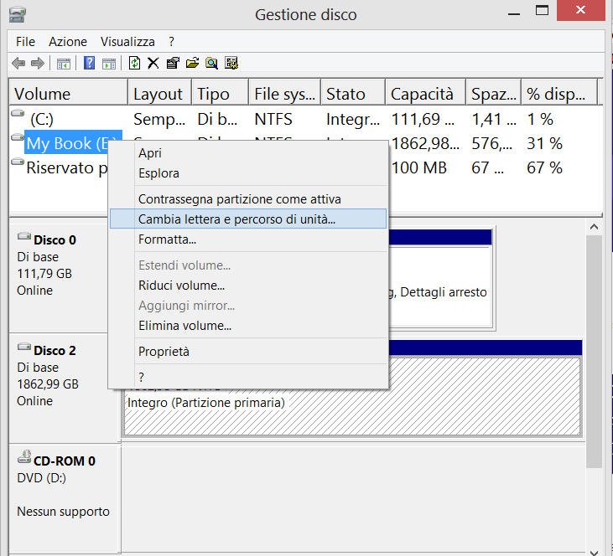Open Help with the blue question mark icon
Screen dimensions: 613x556
pyautogui.click(x=89, y=63)
